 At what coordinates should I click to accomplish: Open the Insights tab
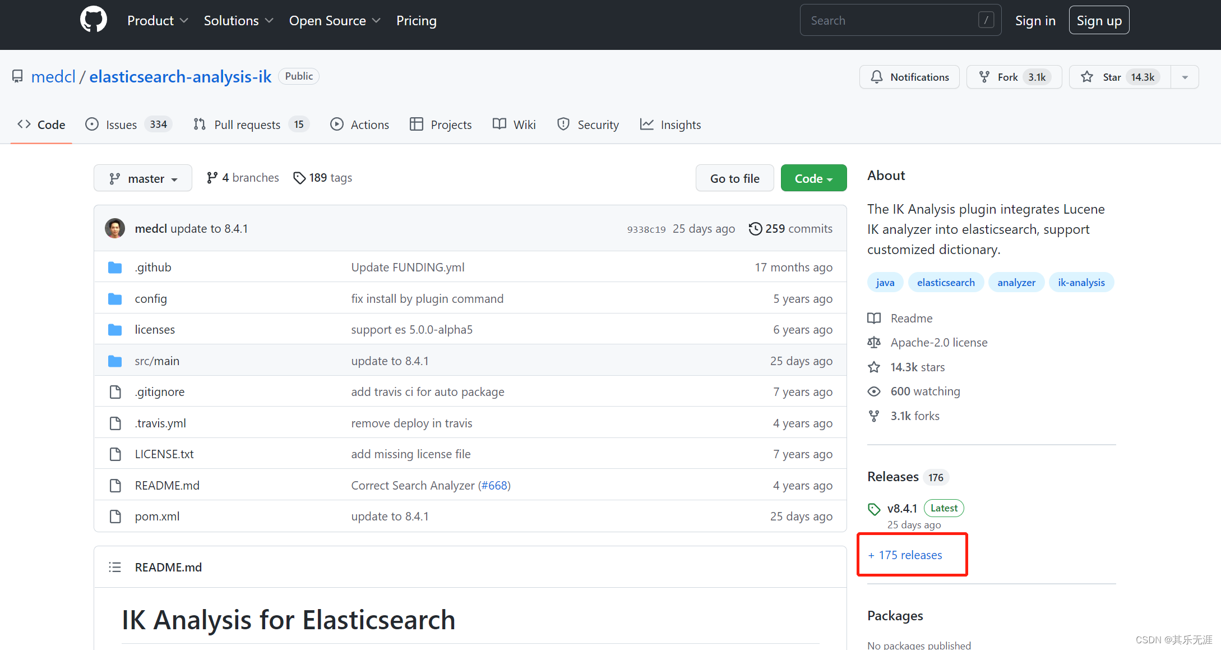pyautogui.click(x=670, y=125)
